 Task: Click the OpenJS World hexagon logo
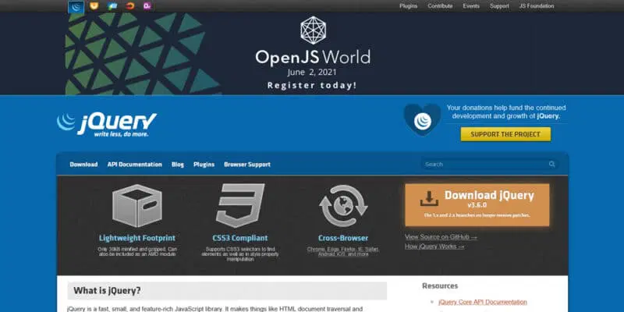pos(314,30)
